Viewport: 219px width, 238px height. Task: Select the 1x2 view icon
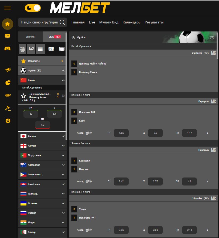tap(31, 49)
